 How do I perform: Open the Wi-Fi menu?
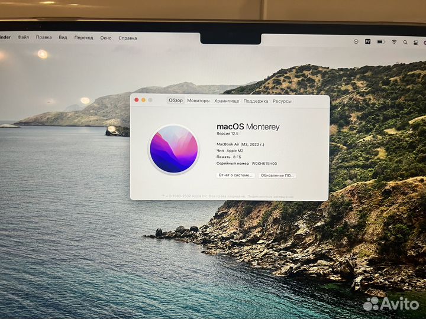[x=394, y=42]
